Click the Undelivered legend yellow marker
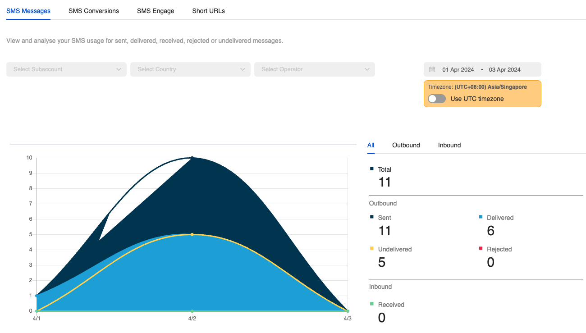This screenshot has width=586, height=333. click(x=371, y=248)
